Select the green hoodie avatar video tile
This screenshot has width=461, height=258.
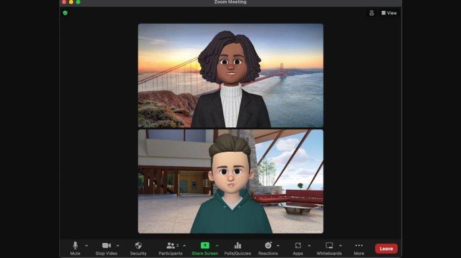(230, 181)
